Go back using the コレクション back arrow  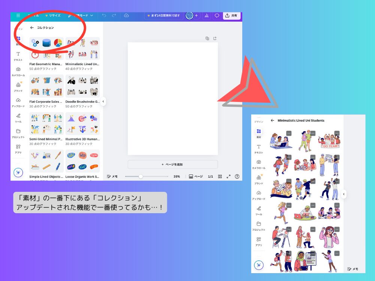click(32, 27)
